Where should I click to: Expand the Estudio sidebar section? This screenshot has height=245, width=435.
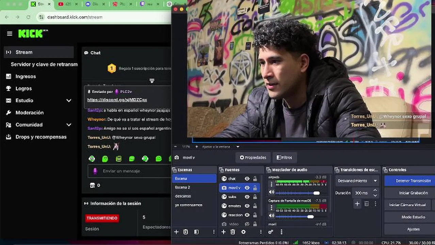pyautogui.click(x=69, y=100)
